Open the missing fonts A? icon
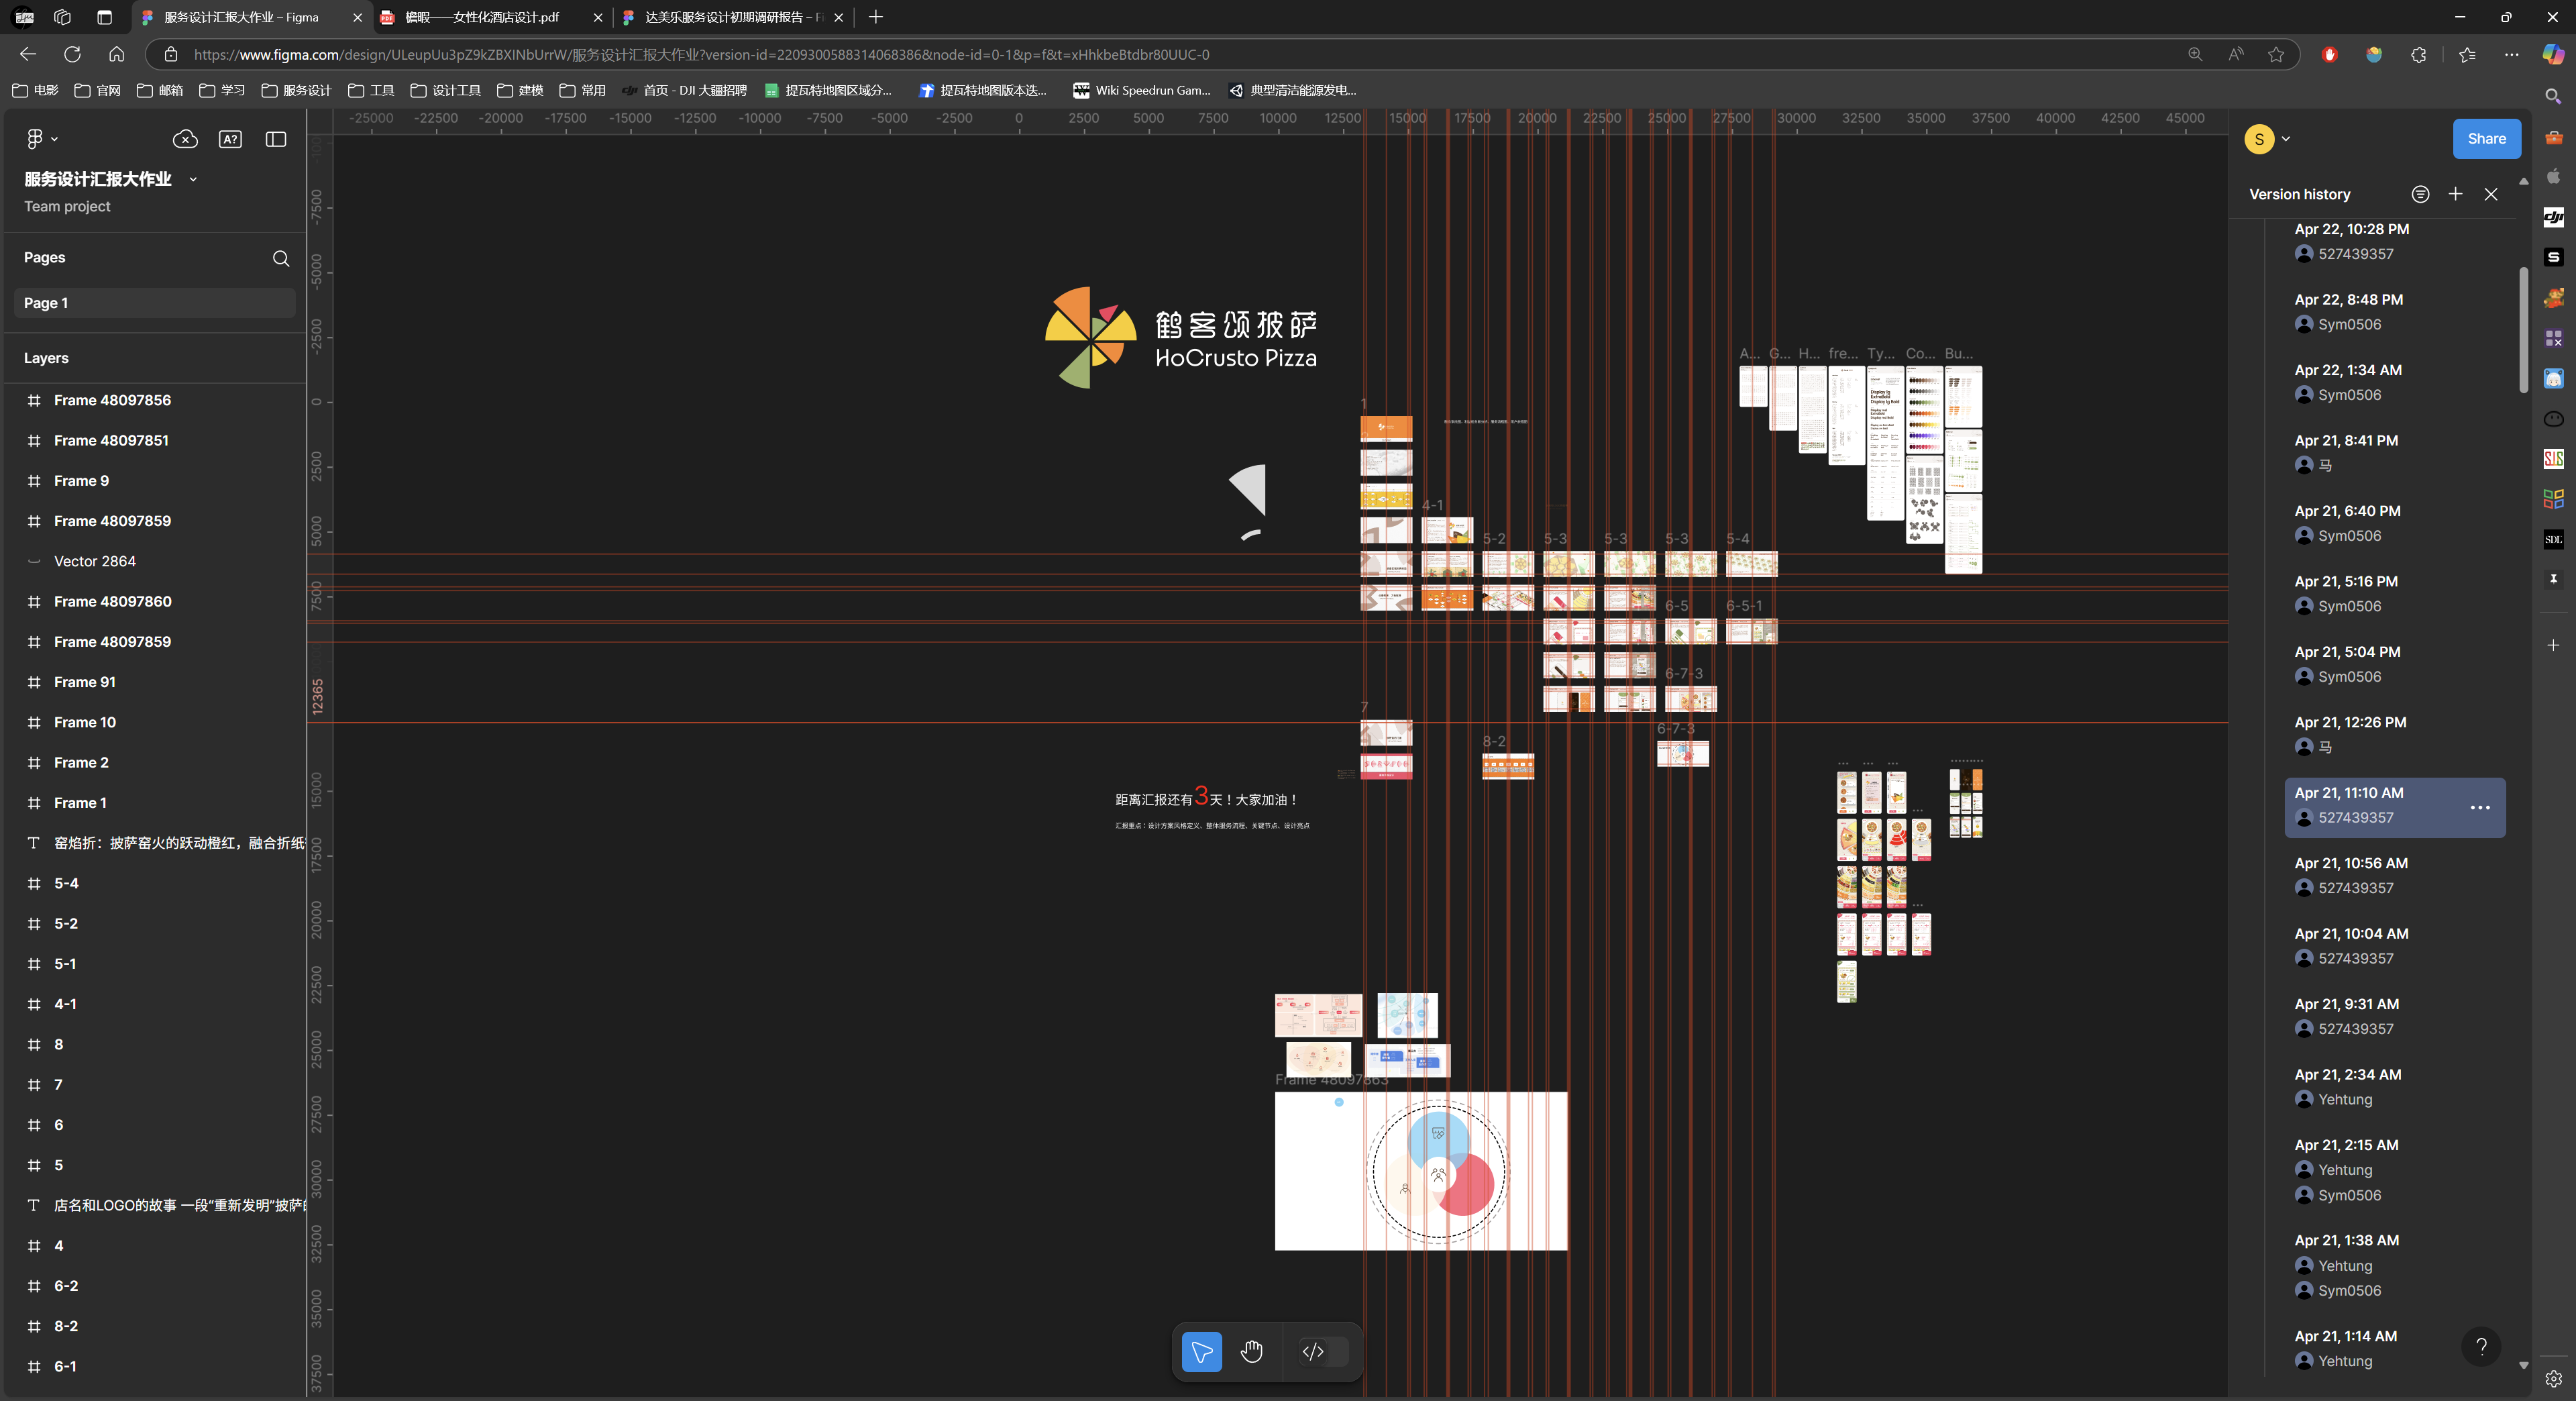Screen dimensions: 2576x1401 (x=230, y=139)
